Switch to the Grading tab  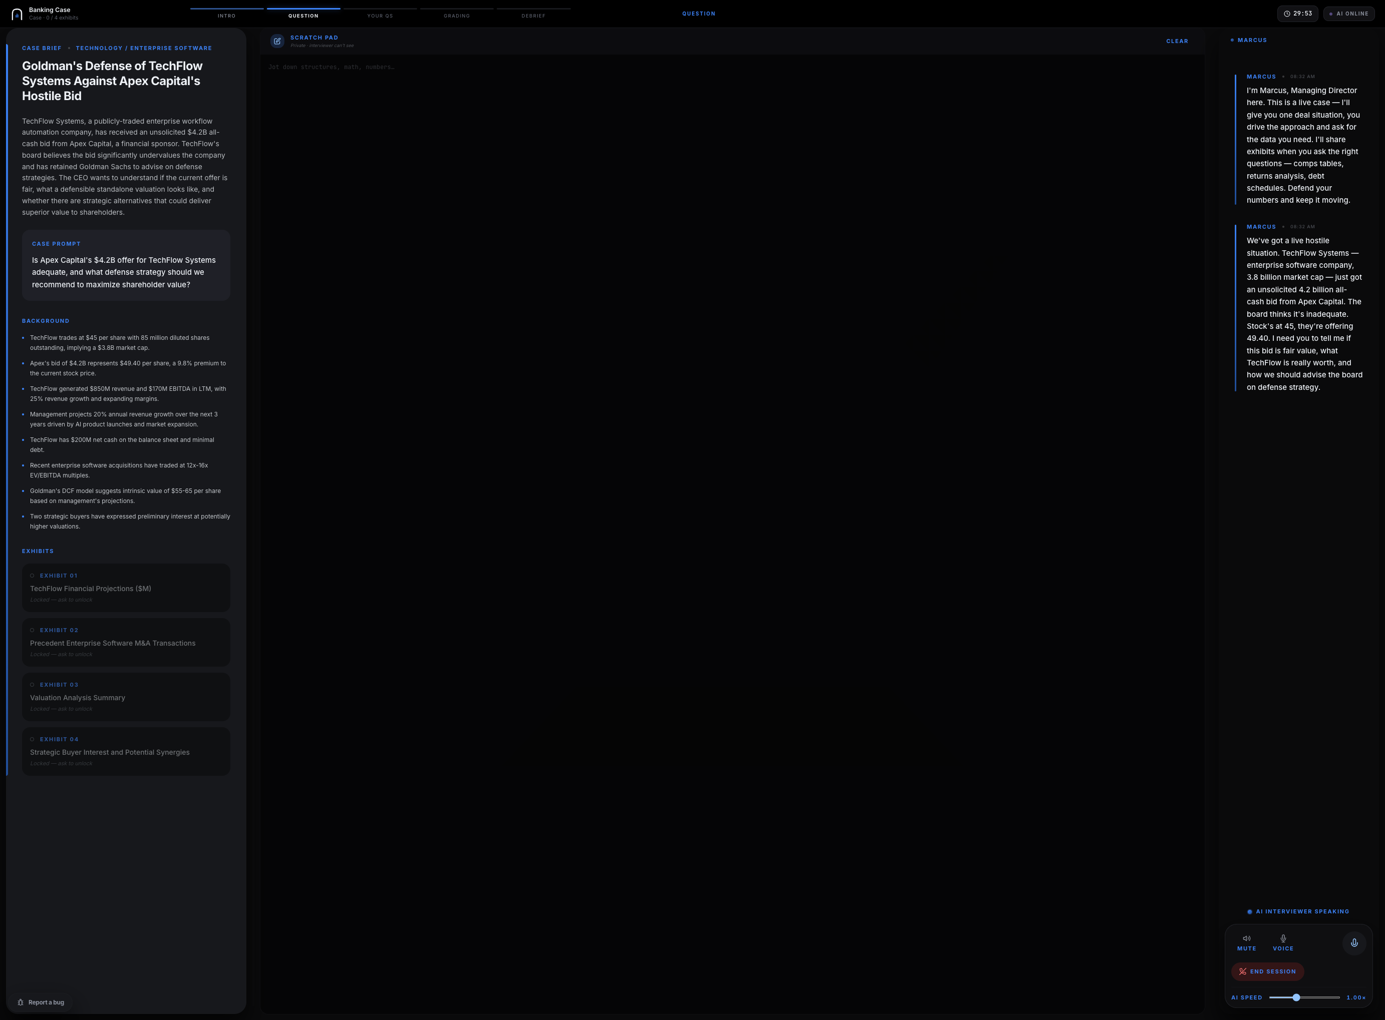click(457, 16)
